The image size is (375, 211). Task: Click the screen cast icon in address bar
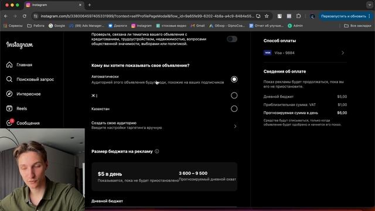pos(258,16)
